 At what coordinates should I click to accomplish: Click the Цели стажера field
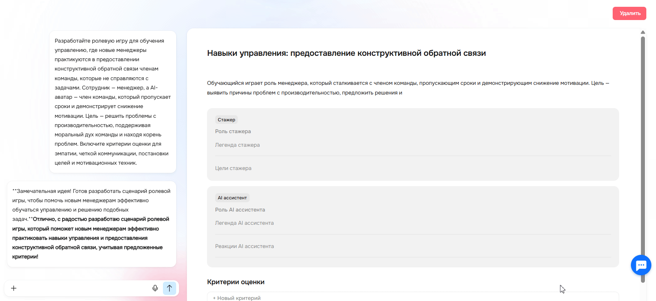pos(233,168)
